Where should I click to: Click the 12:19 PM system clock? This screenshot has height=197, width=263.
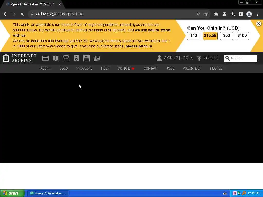coord(253,193)
